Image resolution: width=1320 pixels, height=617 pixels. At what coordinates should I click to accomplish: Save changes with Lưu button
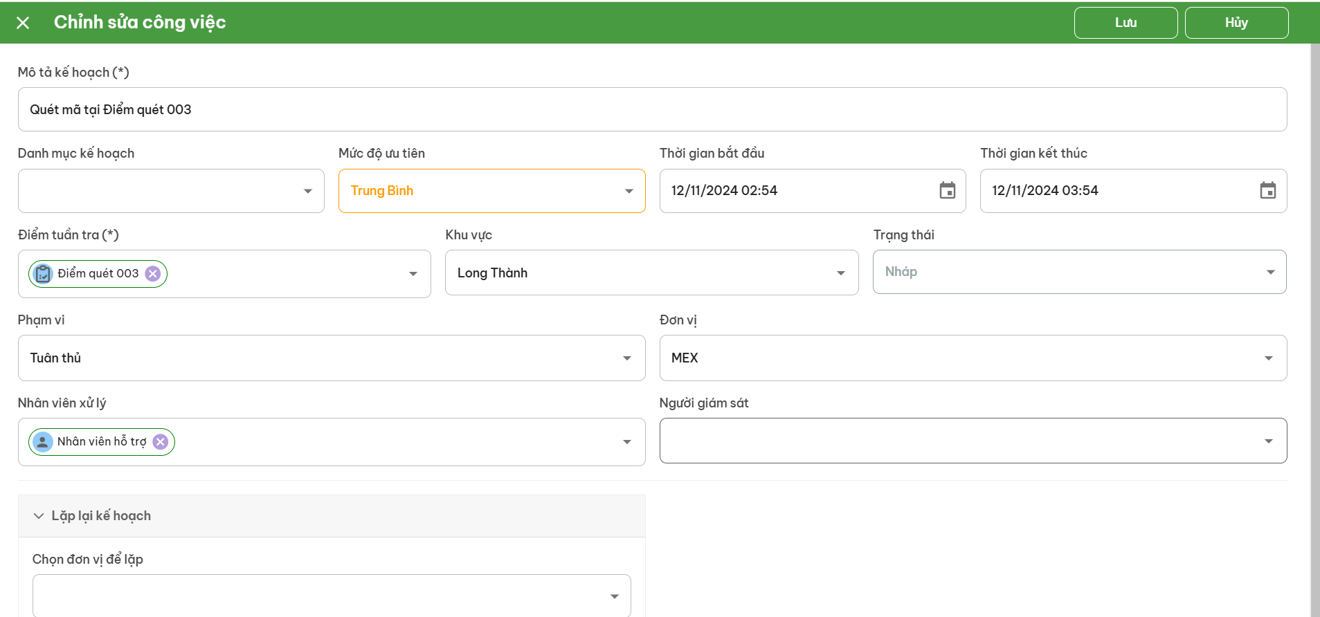pos(1125,23)
